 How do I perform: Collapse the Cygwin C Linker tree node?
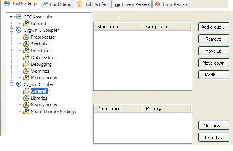coord(11,84)
